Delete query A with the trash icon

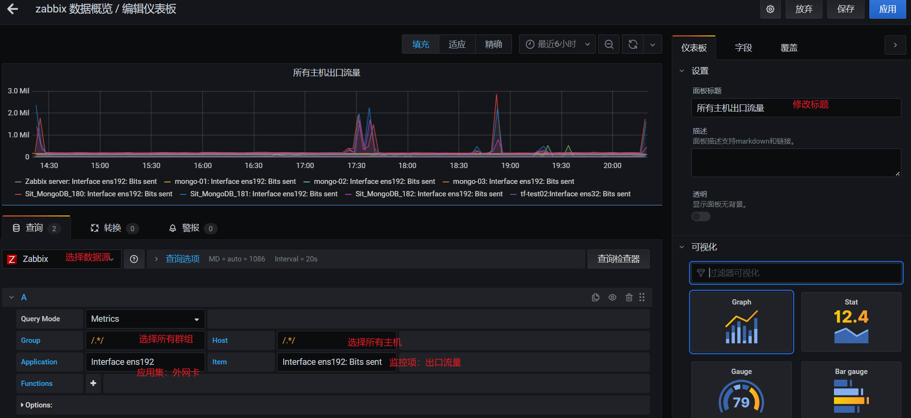click(629, 297)
